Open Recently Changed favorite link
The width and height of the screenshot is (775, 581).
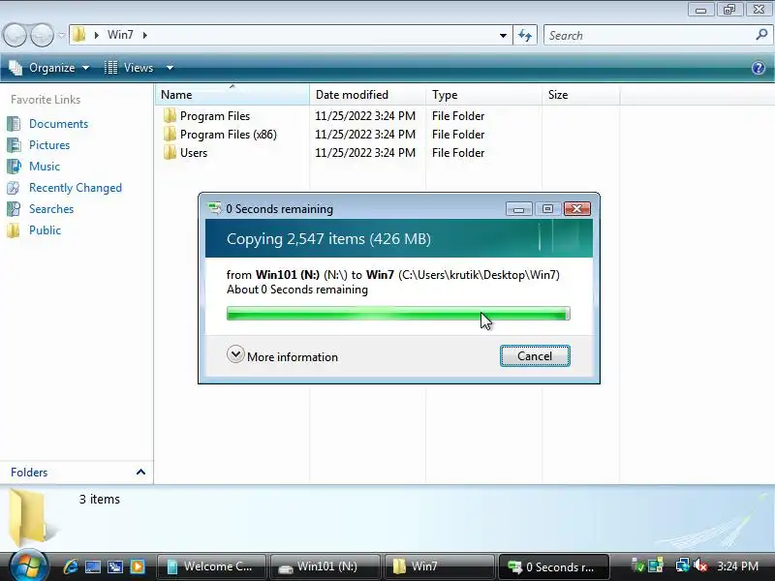pos(76,188)
